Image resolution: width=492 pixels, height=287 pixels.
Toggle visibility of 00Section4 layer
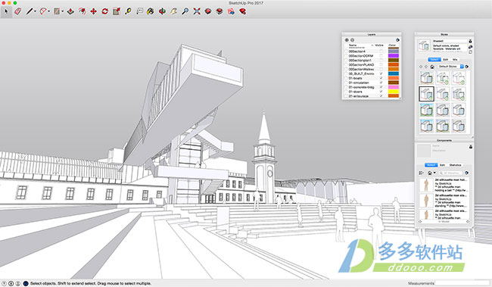(x=381, y=51)
